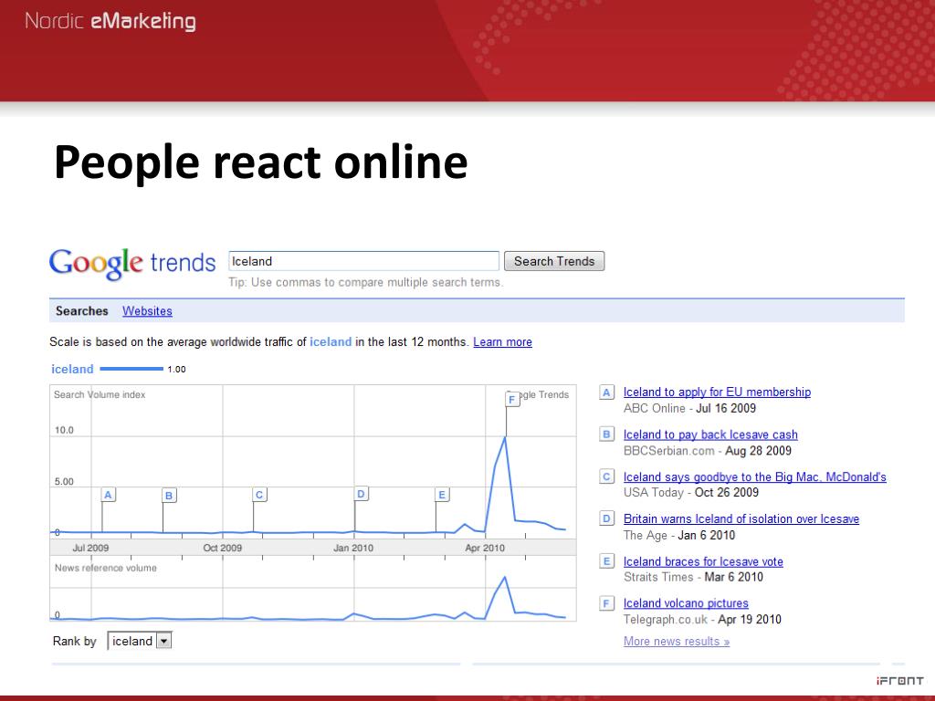Click the blue iceland legend line swatch

(x=131, y=369)
